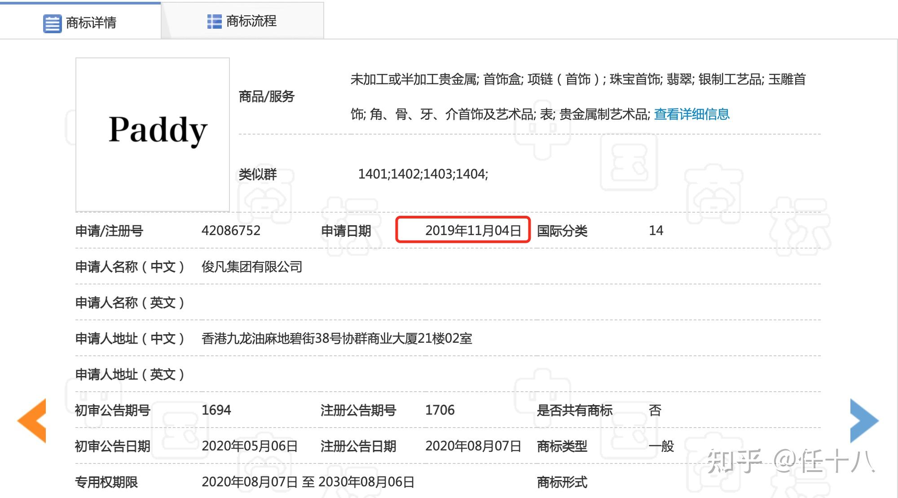Click preliminary announcement number 1694
The height and width of the screenshot is (498, 898).
(216, 410)
